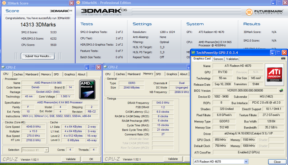Open CPU tab in Memory CPU-Z window
The height and width of the screenshot is (165, 288).
[x=108, y=74]
